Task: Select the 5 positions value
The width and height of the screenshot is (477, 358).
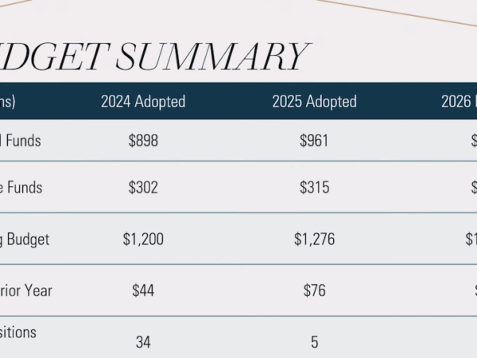Action: 315,342
